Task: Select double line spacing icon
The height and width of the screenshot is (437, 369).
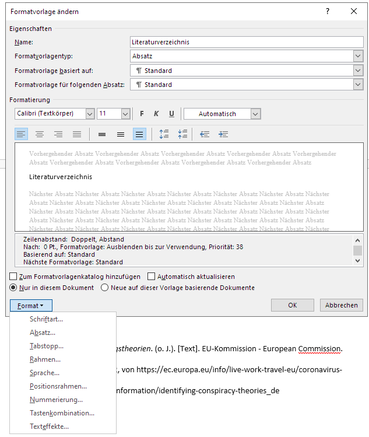Action: pyautogui.click(x=139, y=134)
